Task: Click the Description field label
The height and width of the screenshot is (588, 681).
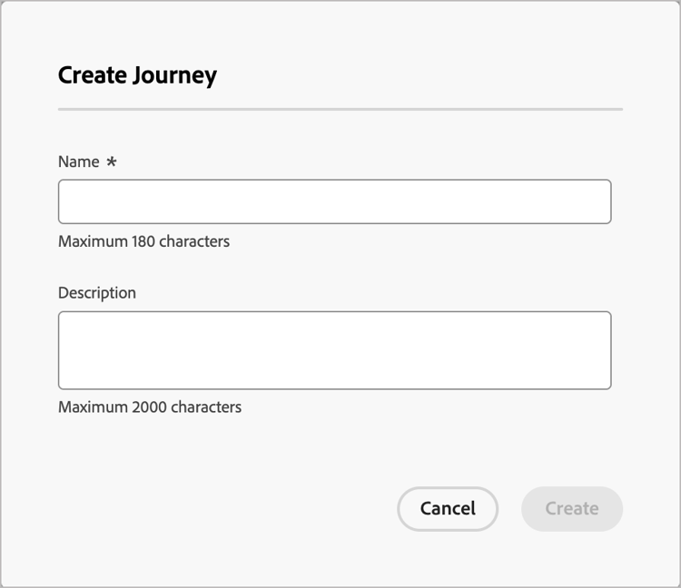Action: click(x=97, y=293)
